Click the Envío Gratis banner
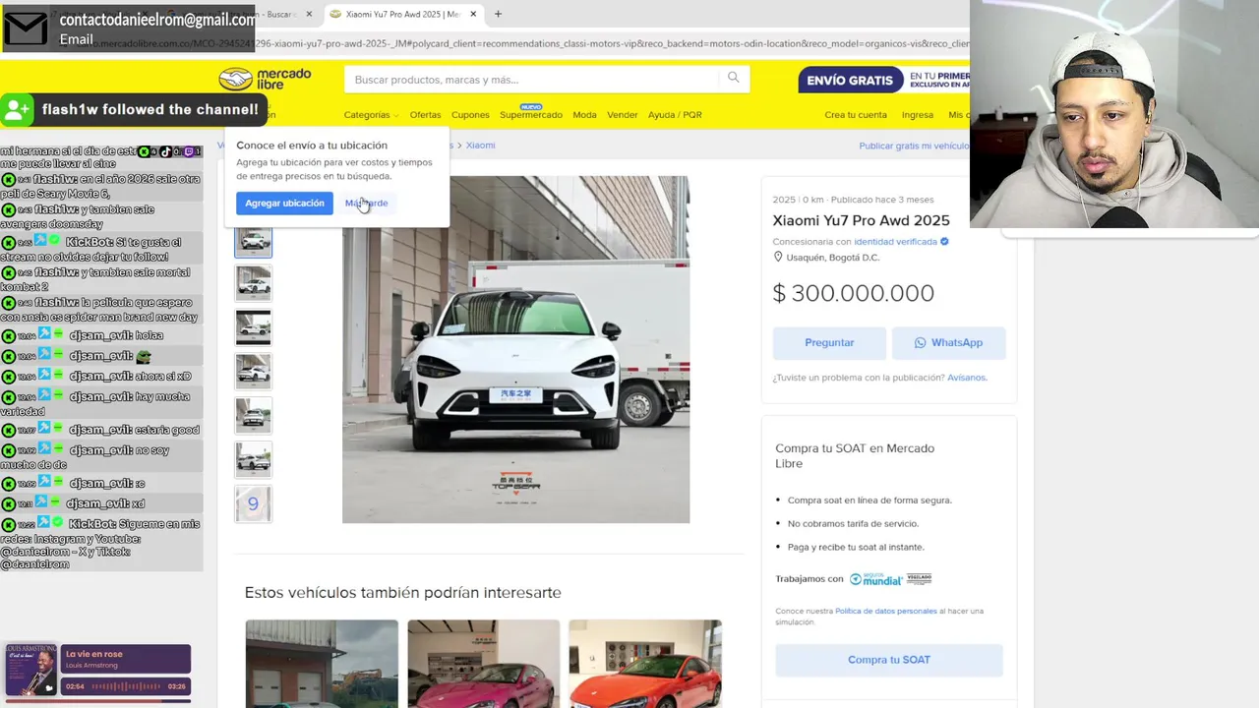 [x=883, y=80]
